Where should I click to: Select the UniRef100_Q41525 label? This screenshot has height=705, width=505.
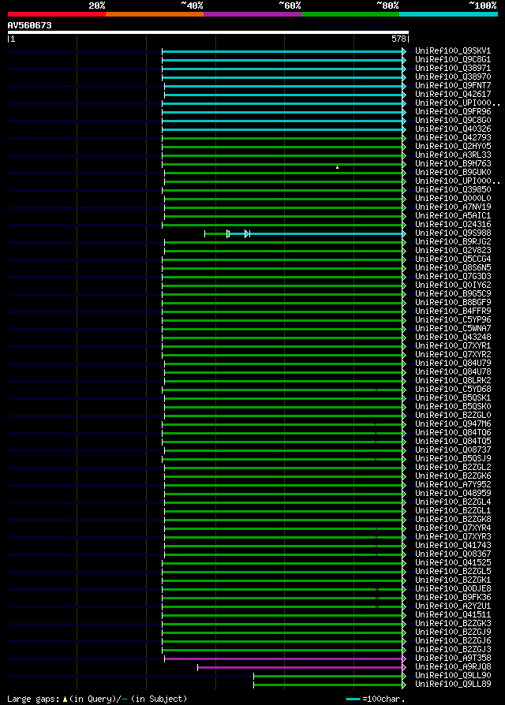click(453, 562)
